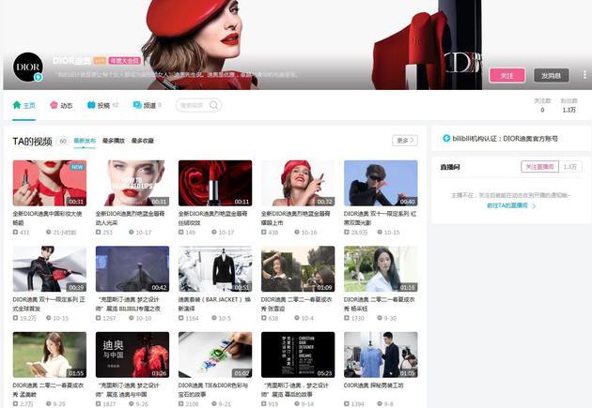The height and width of the screenshot is (408, 592).
Task: Open 前往TA的直播间 link
Action: 511,205
